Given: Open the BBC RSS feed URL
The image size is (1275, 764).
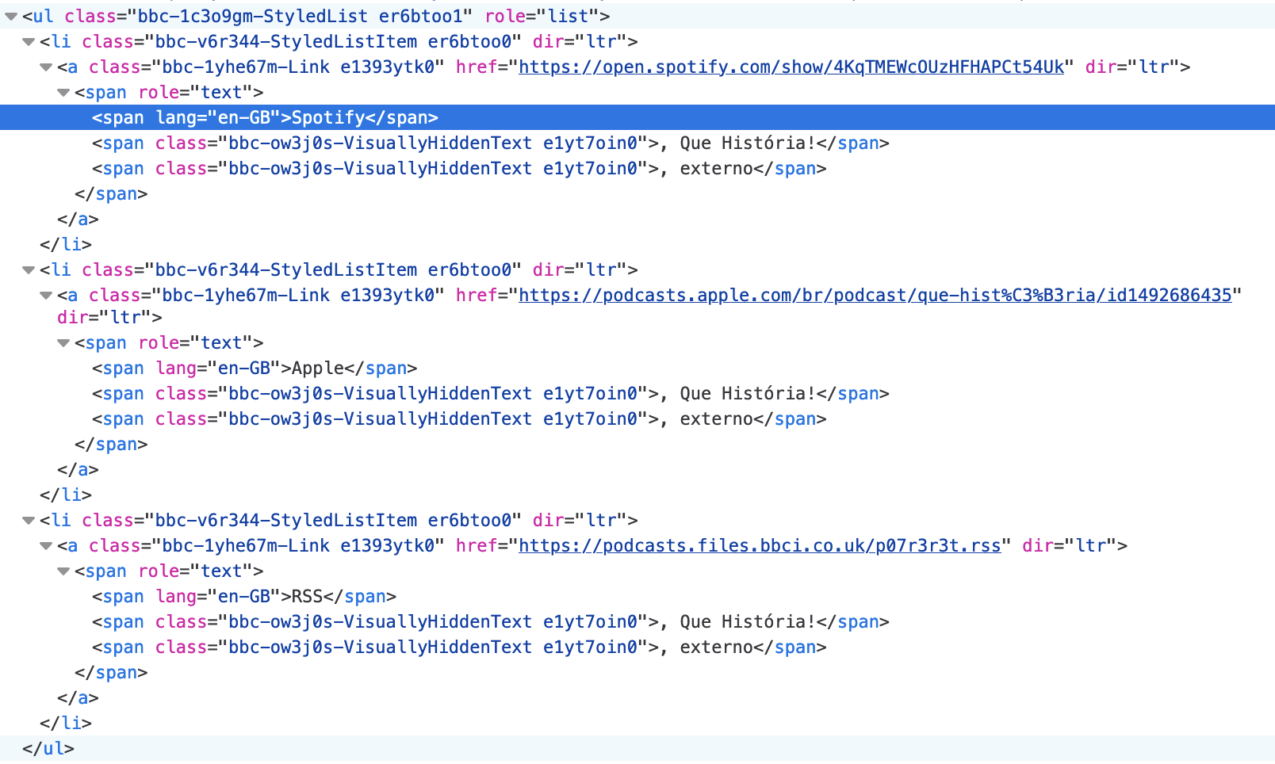Looking at the screenshot, I should coord(759,545).
